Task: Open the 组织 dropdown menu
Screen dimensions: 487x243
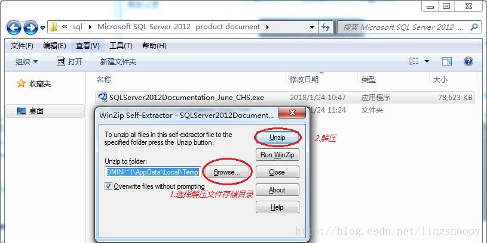Action: click(x=27, y=61)
